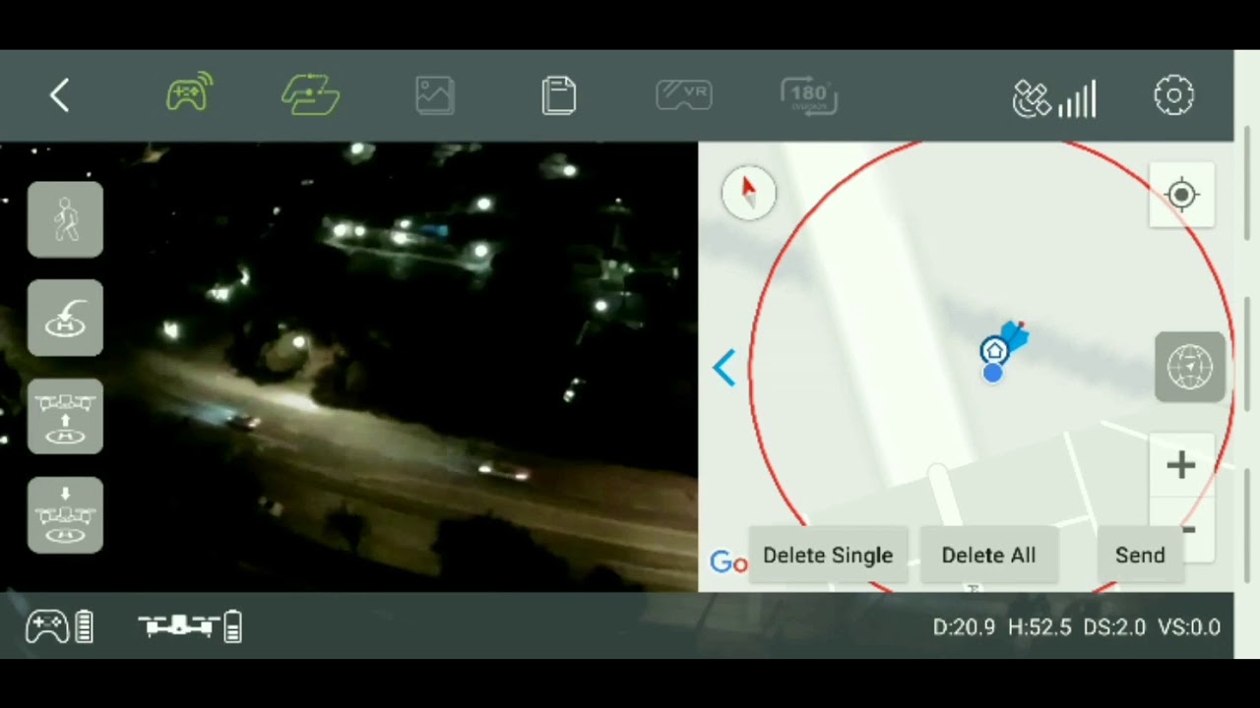Center map with the locate target icon
The height and width of the screenshot is (708, 1260).
[1181, 195]
